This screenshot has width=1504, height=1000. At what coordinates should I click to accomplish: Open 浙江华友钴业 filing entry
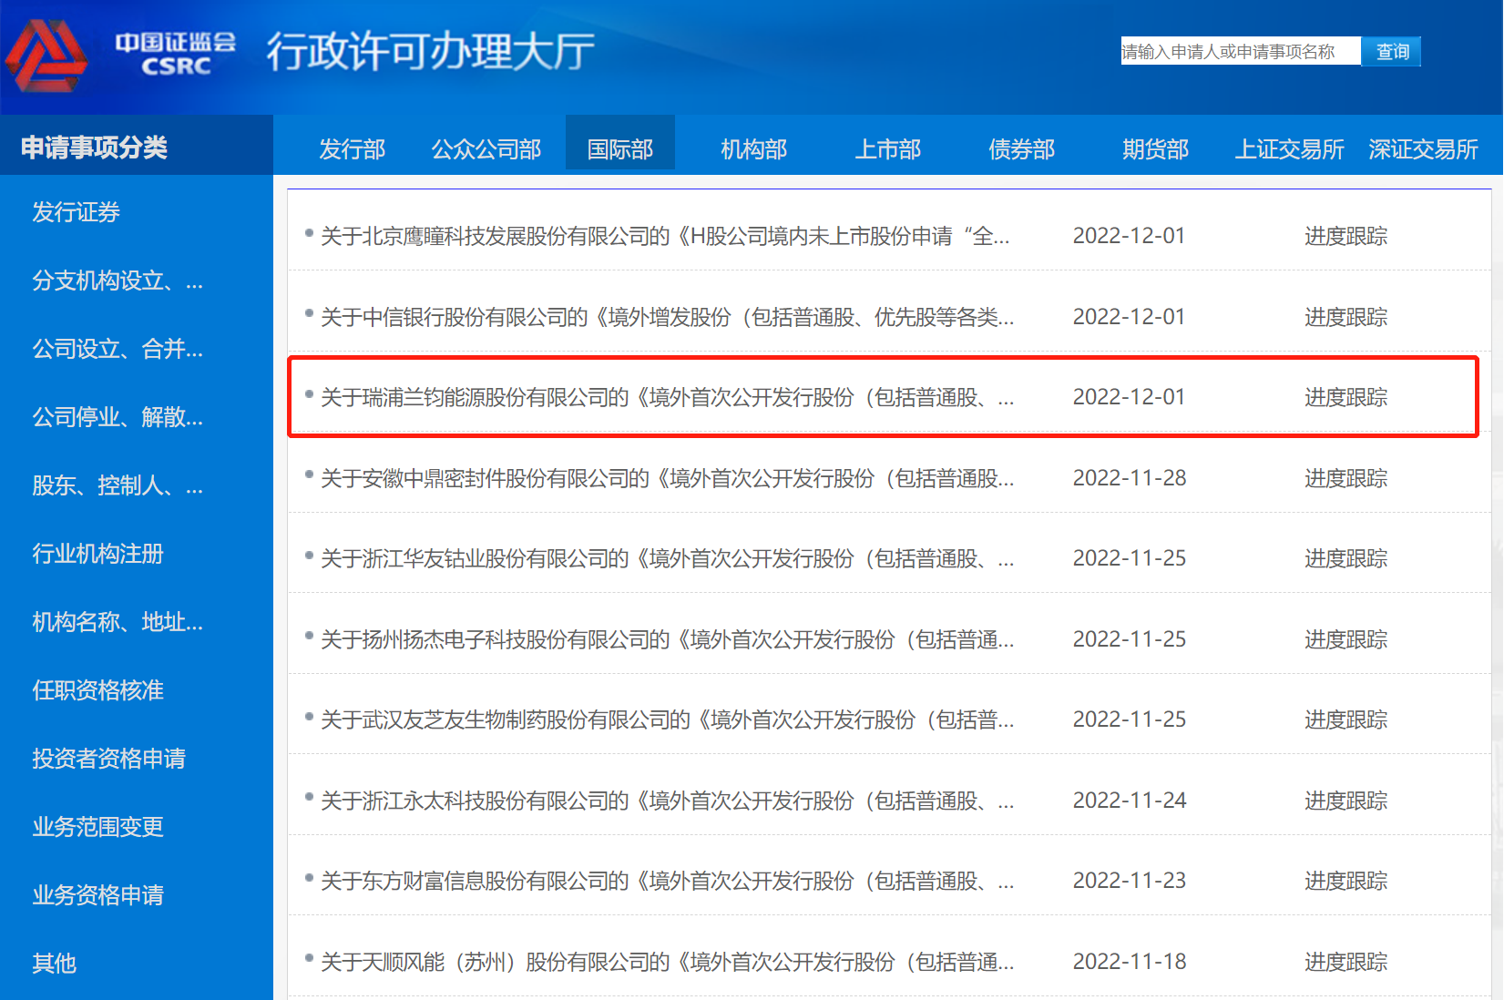[x=663, y=558]
